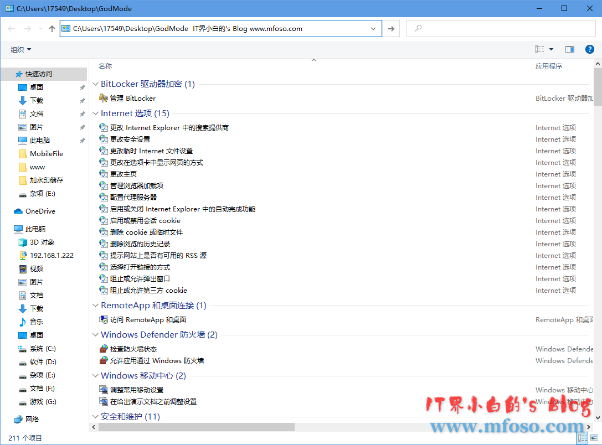Select 网络 in navigation pane
Image resolution: width=602 pixels, height=445 pixels.
click(32, 419)
